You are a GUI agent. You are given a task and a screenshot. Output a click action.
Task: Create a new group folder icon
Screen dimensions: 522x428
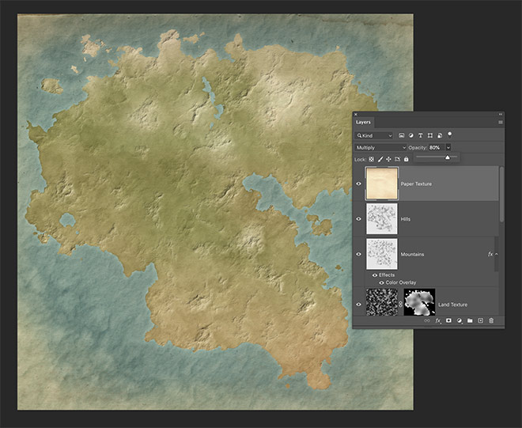click(x=469, y=320)
